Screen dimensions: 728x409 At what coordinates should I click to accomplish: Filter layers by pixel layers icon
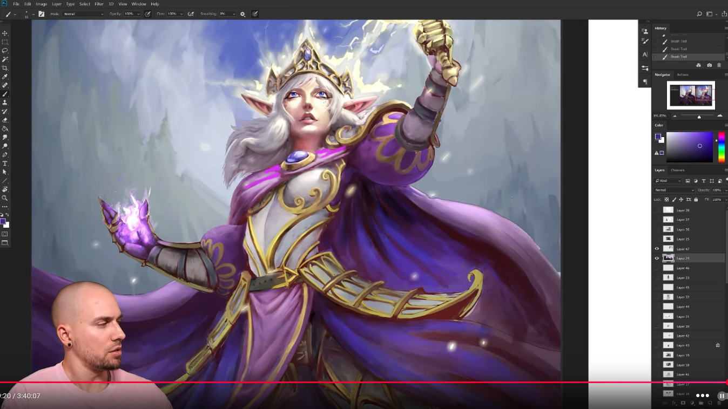687,181
